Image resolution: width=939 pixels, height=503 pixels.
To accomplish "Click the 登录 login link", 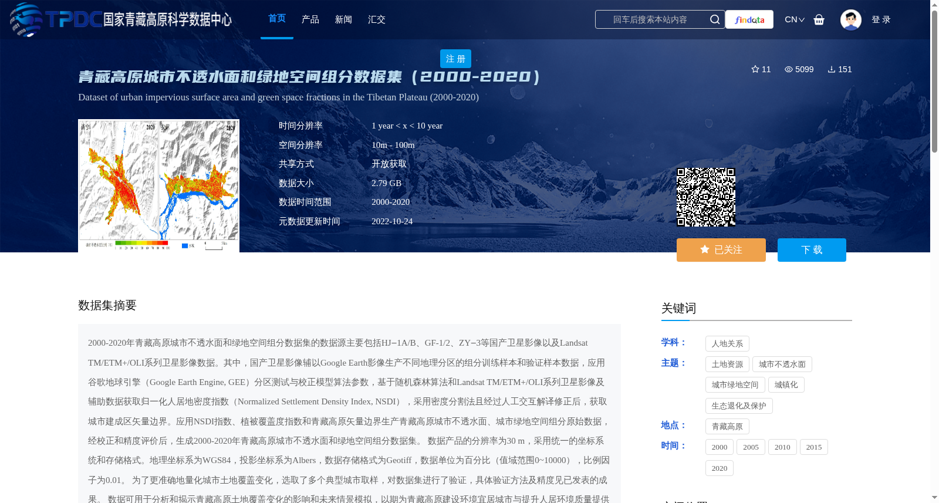I will tap(881, 19).
